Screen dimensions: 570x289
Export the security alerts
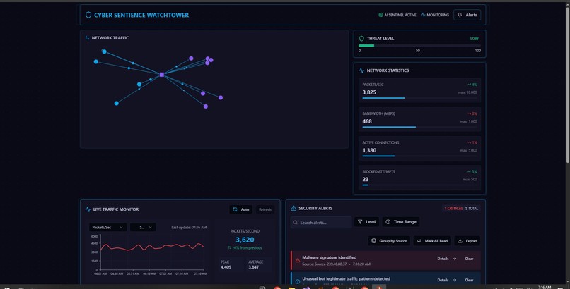[x=467, y=241]
